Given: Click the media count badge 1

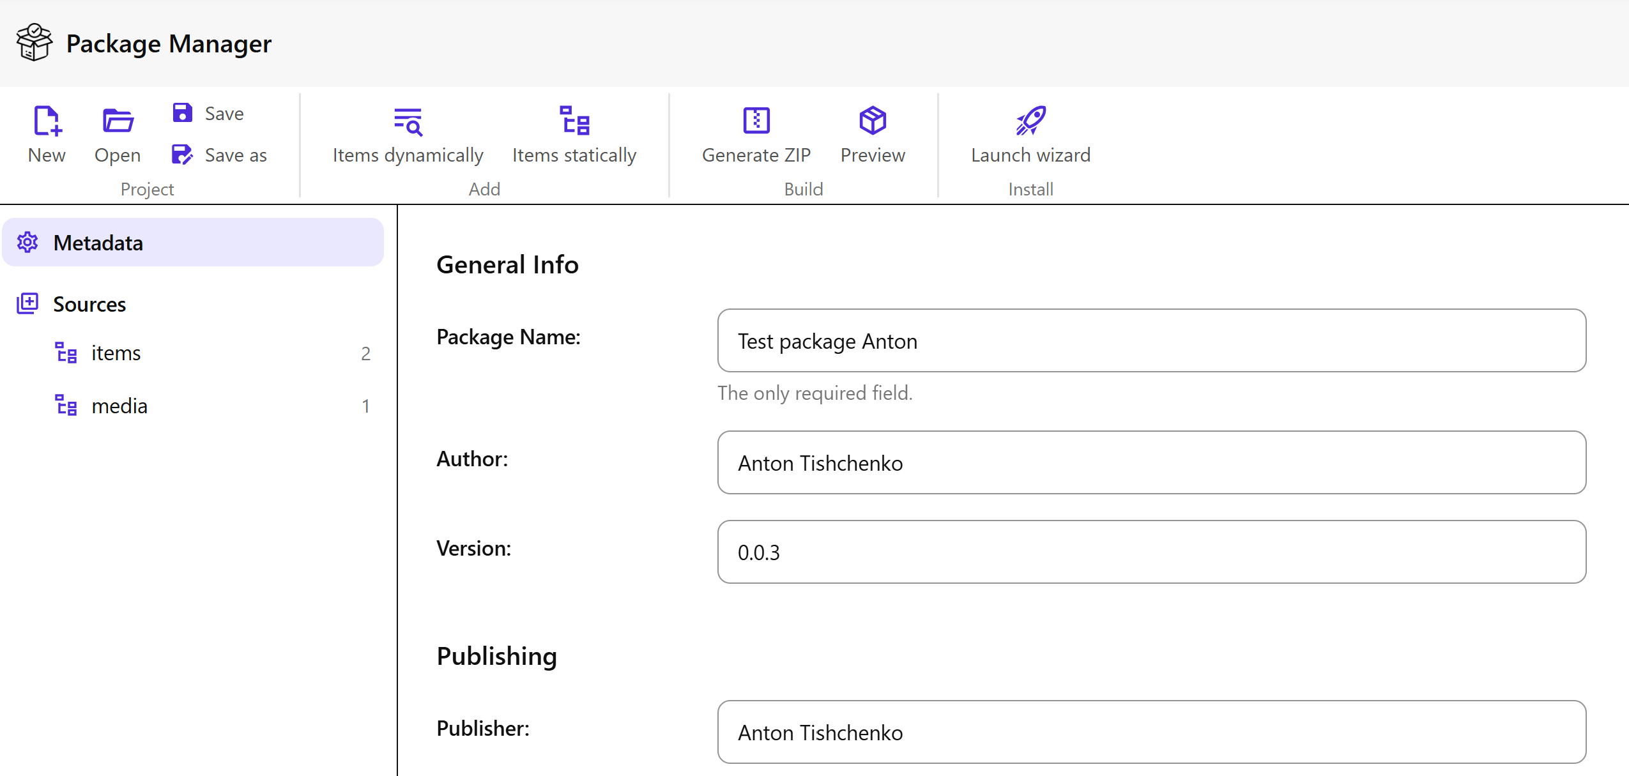Looking at the screenshot, I should pyautogui.click(x=365, y=406).
